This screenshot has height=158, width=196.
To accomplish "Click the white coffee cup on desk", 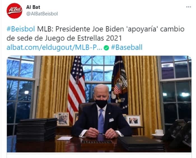I will point(159,132).
